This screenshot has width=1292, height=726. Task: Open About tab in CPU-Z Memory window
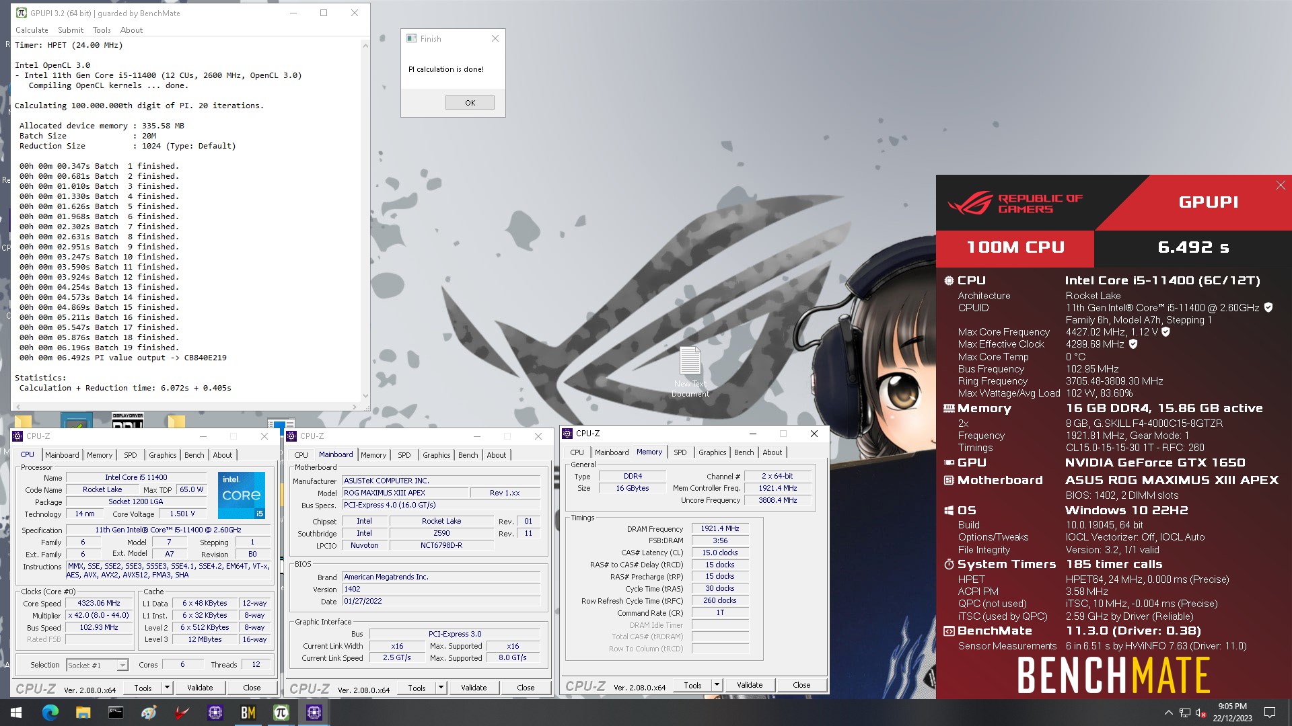[x=772, y=452]
